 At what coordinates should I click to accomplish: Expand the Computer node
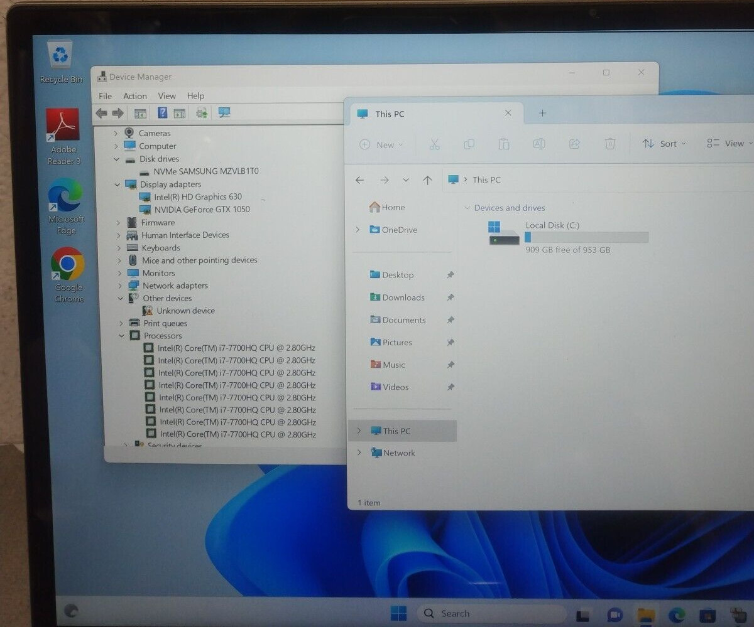click(116, 146)
